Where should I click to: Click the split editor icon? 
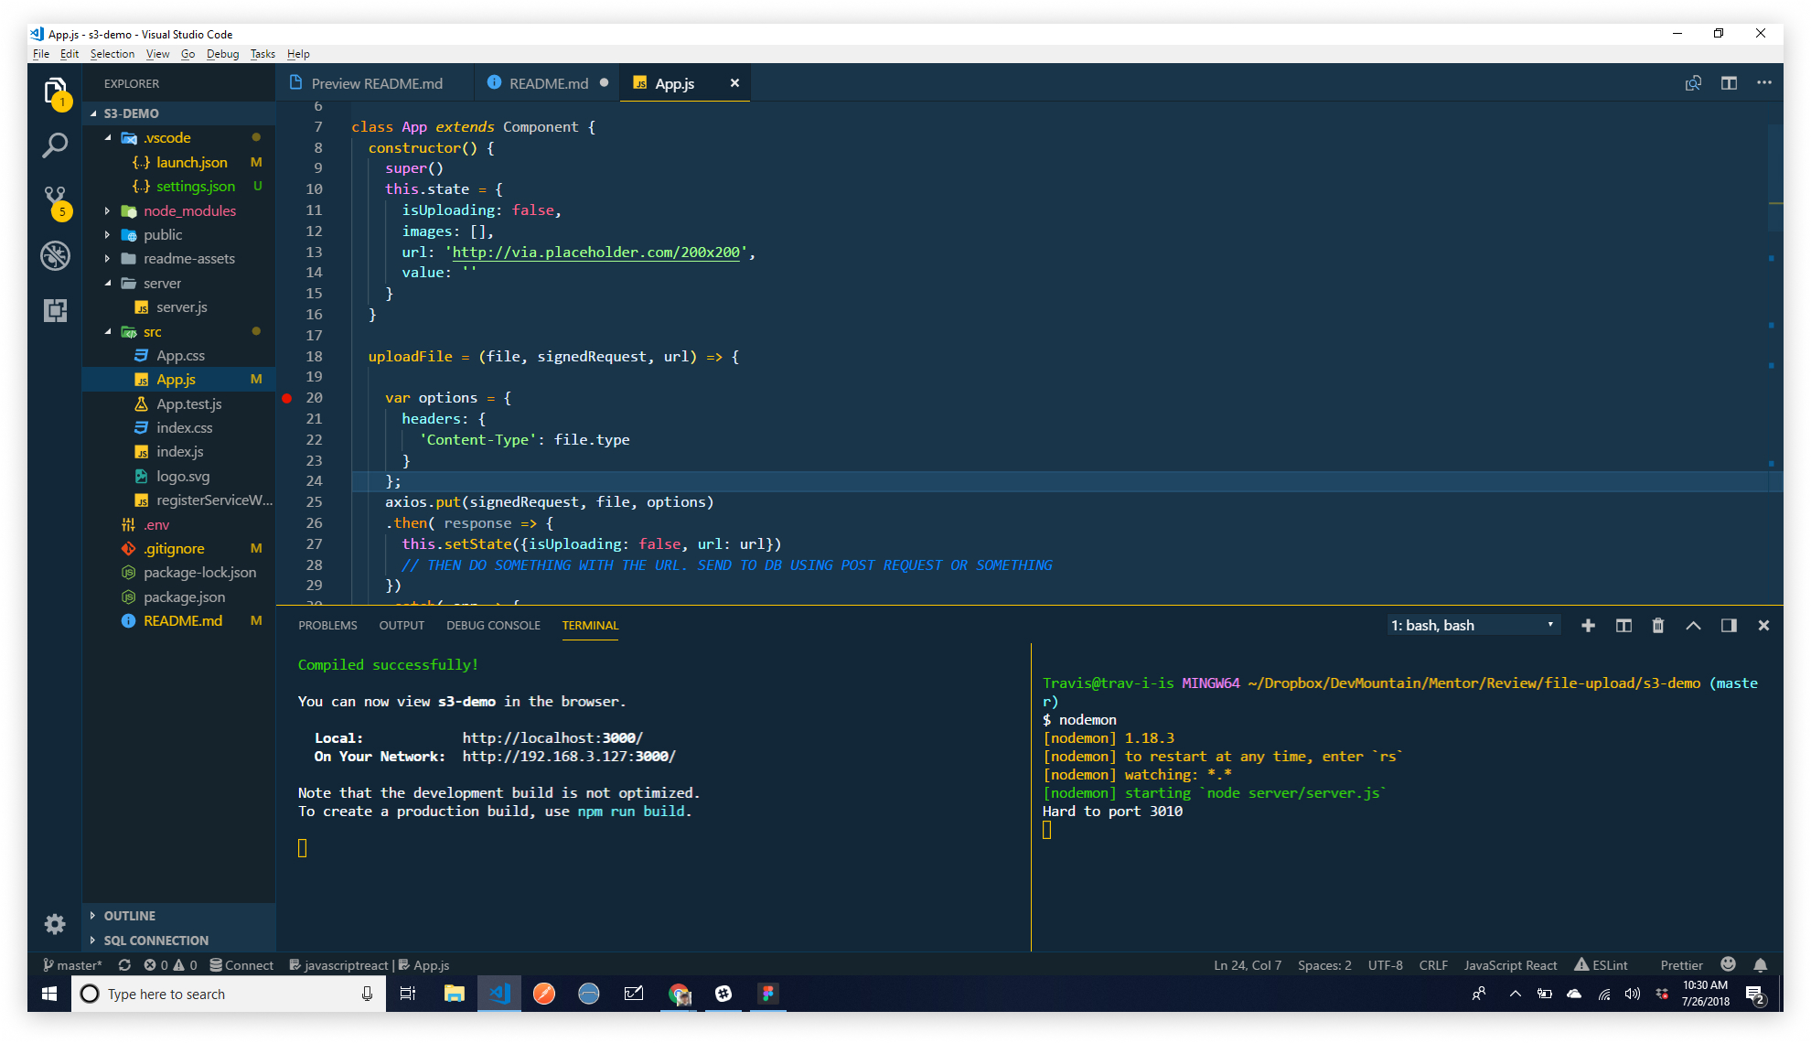click(x=1729, y=83)
